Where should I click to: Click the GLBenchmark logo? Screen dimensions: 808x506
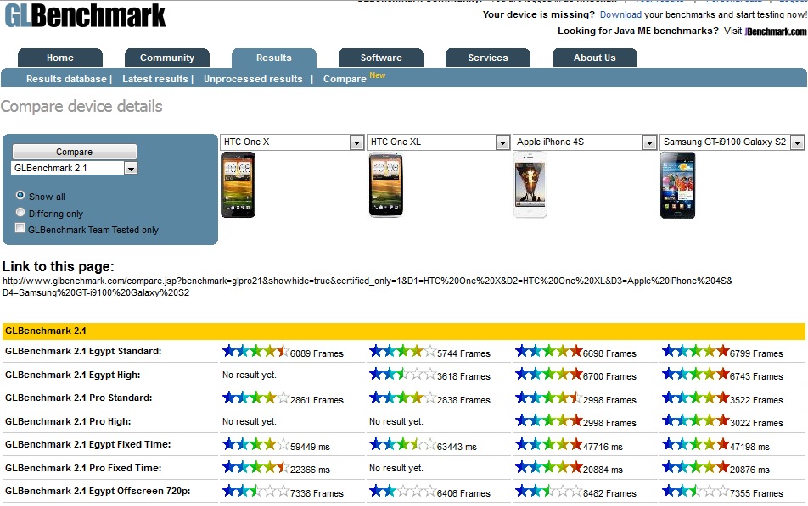click(x=85, y=16)
